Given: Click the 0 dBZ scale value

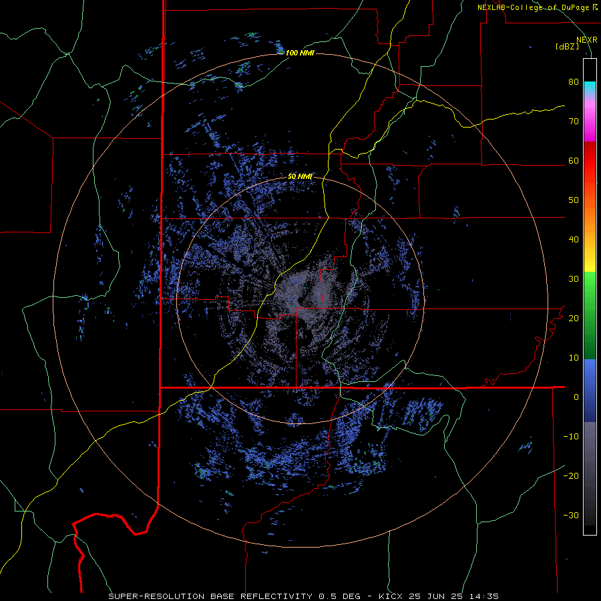Looking at the screenshot, I should point(576,397).
